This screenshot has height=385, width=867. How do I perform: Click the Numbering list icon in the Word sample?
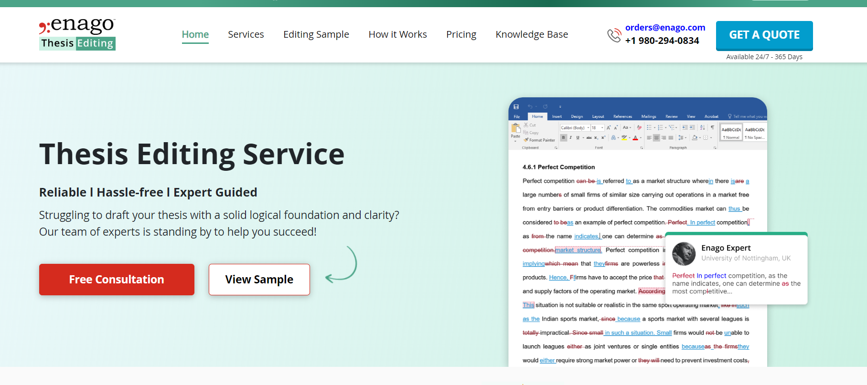(660, 127)
